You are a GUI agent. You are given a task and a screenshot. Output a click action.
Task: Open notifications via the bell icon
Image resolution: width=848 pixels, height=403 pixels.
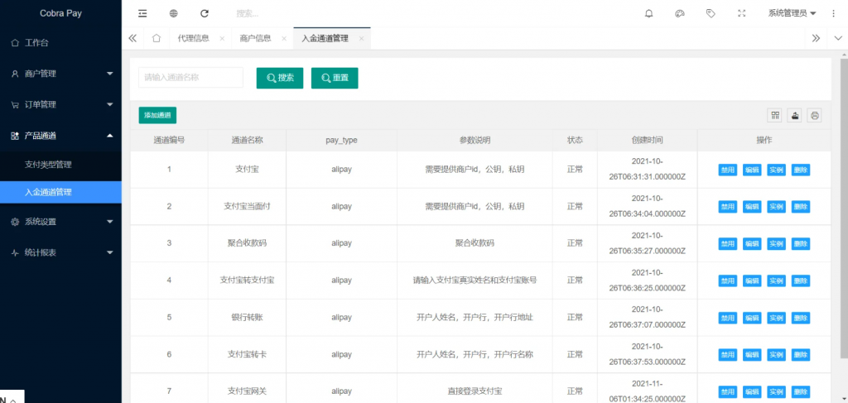click(x=648, y=13)
